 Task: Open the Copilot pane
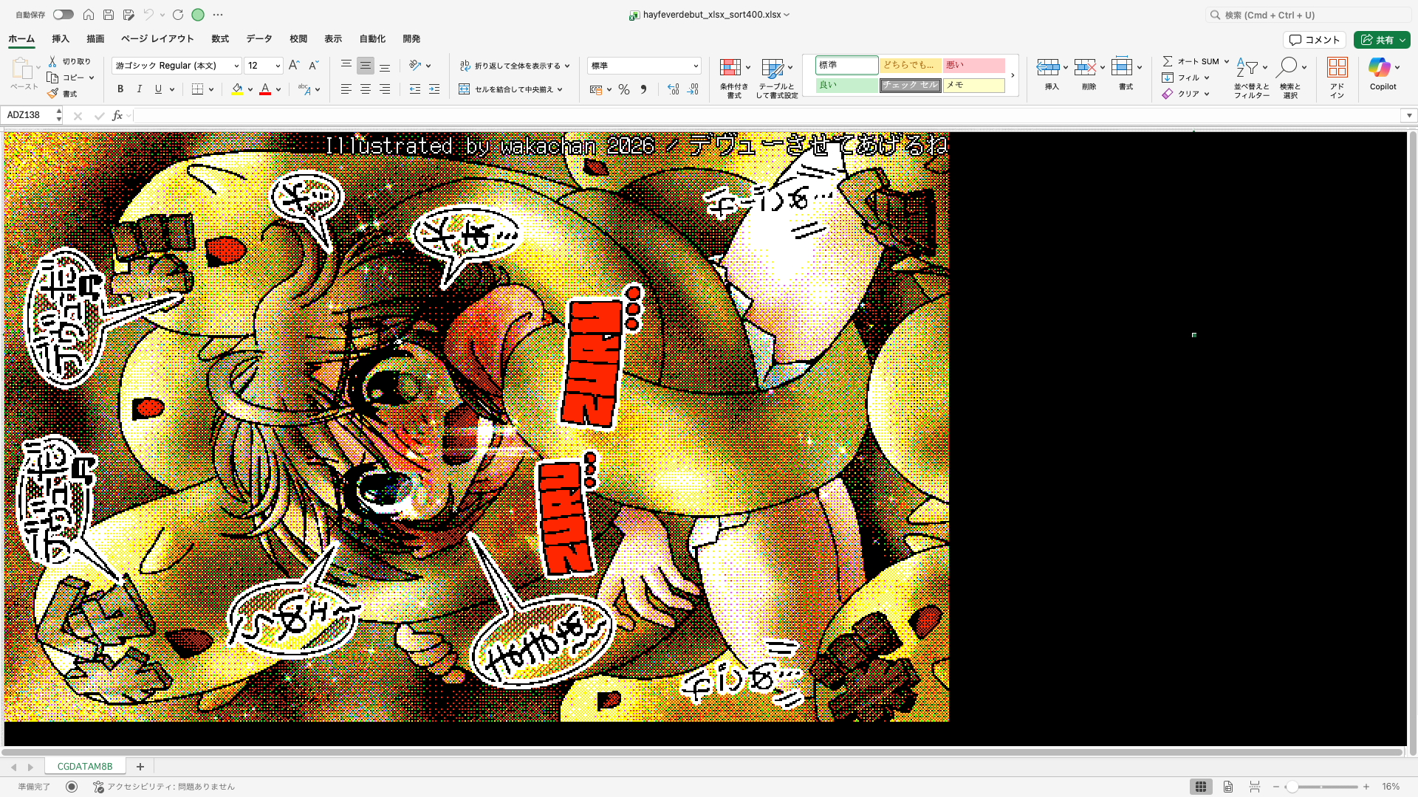1382,74
